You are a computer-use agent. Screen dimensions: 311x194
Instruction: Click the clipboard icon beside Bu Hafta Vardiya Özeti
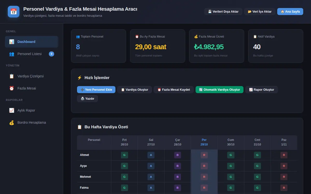point(80,127)
